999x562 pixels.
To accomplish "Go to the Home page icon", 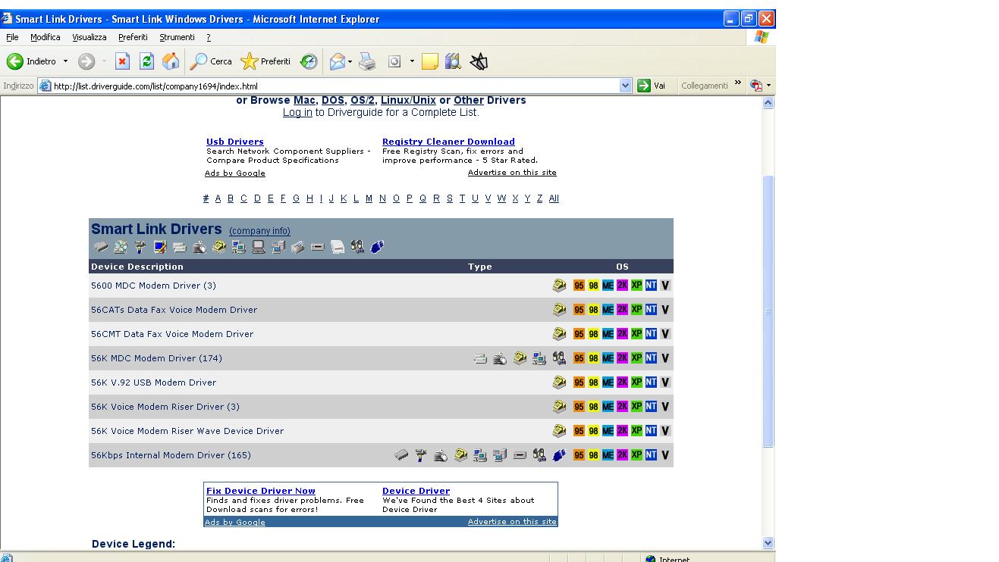I will pyautogui.click(x=171, y=61).
